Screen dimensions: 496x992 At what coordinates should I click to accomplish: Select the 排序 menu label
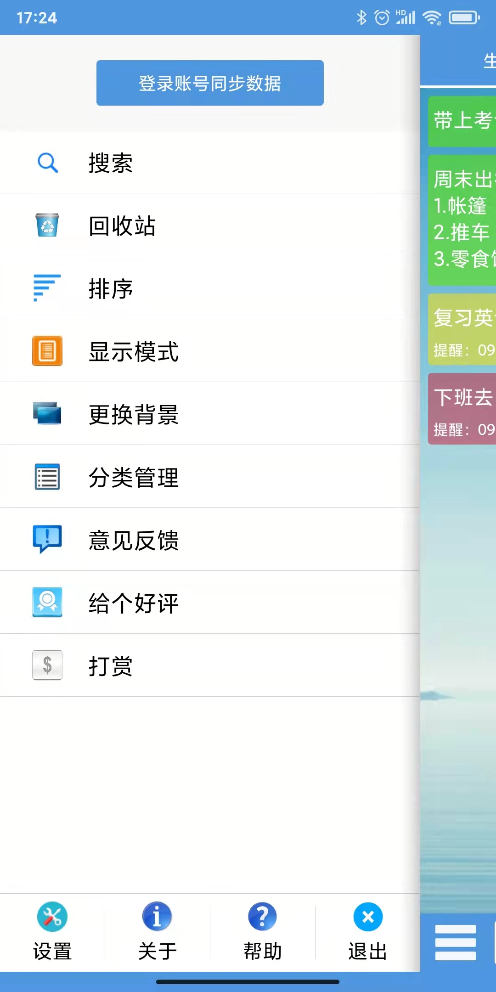click(x=111, y=289)
